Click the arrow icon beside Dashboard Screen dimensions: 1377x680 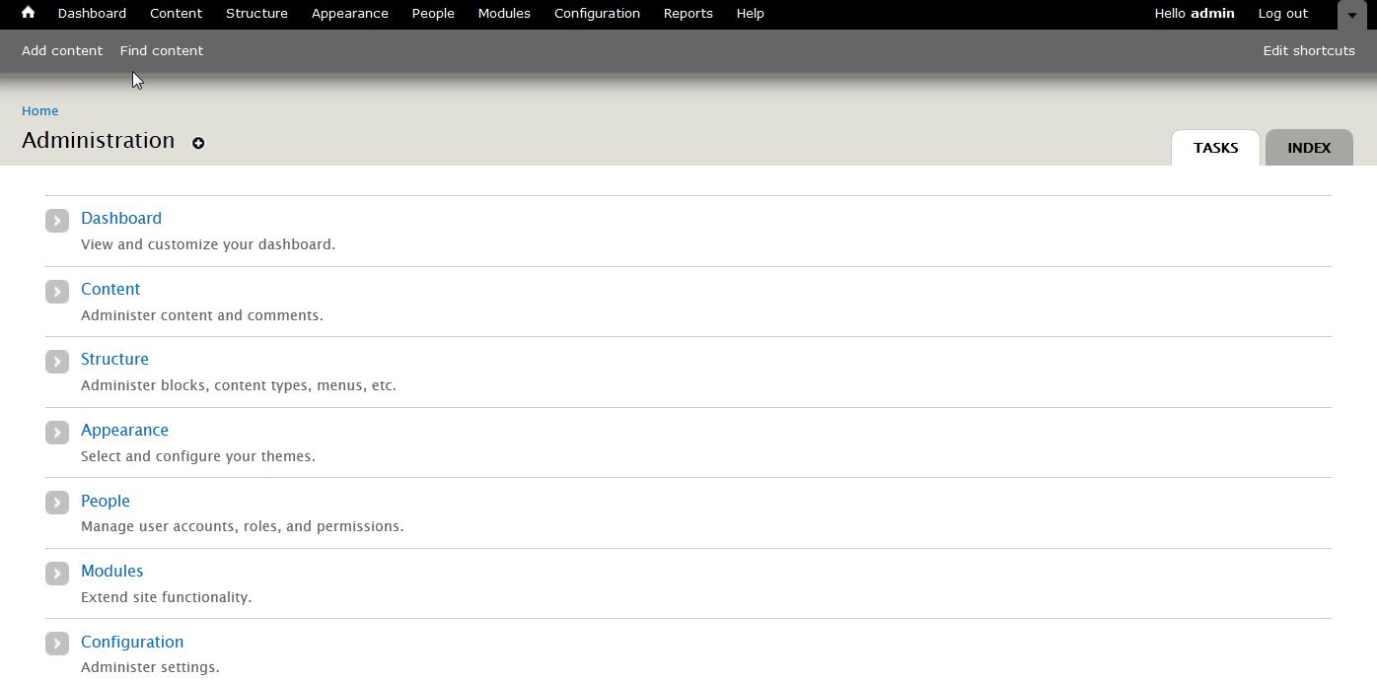[x=57, y=220]
